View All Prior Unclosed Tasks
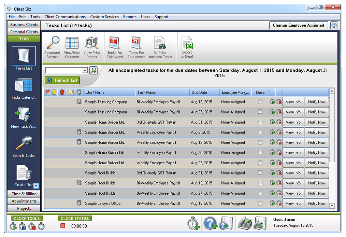346x237 pixels. pyautogui.click(x=160, y=47)
